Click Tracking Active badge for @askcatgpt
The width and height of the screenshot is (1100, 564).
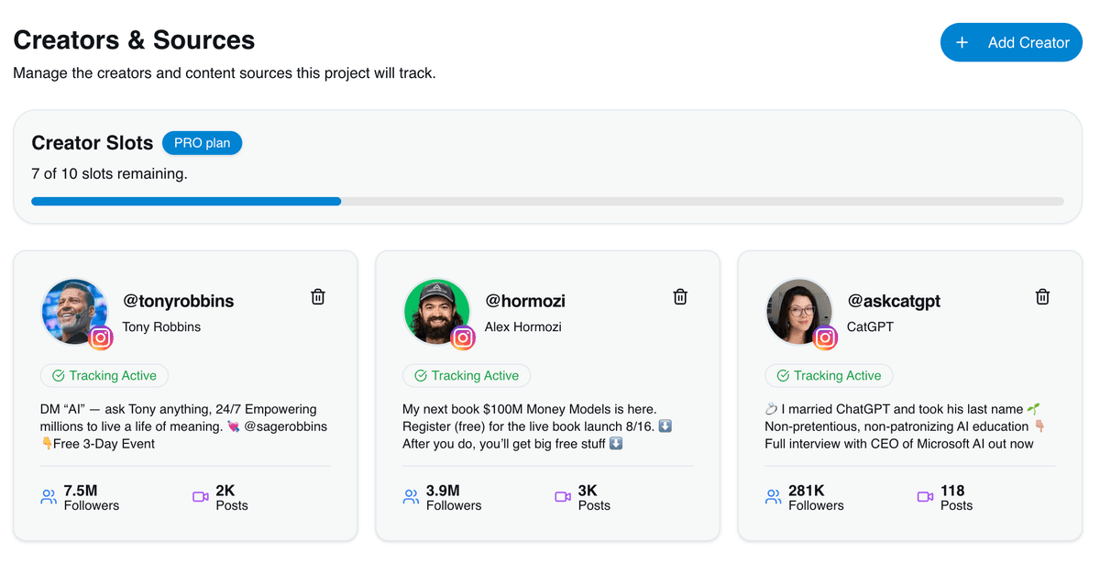(x=829, y=375)
